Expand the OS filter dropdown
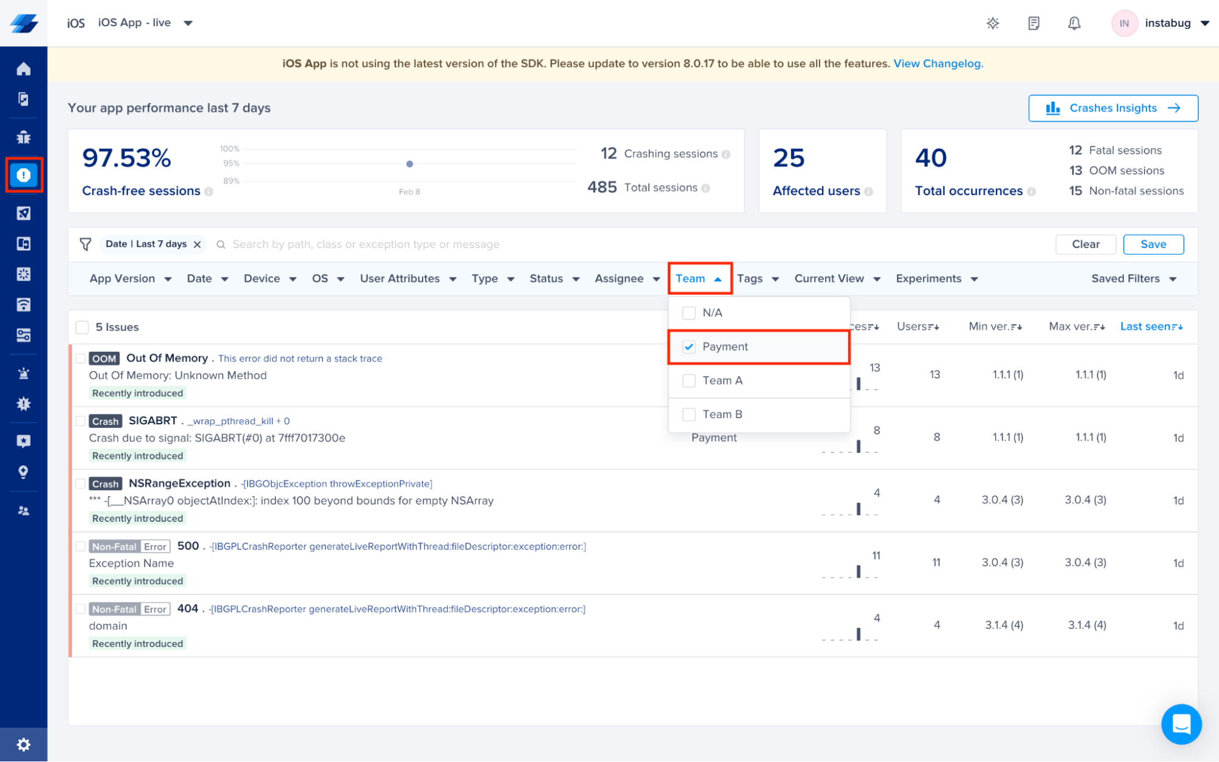This screenshot has width=1219, height=762. pyautogui.click(x=328, y=279)
